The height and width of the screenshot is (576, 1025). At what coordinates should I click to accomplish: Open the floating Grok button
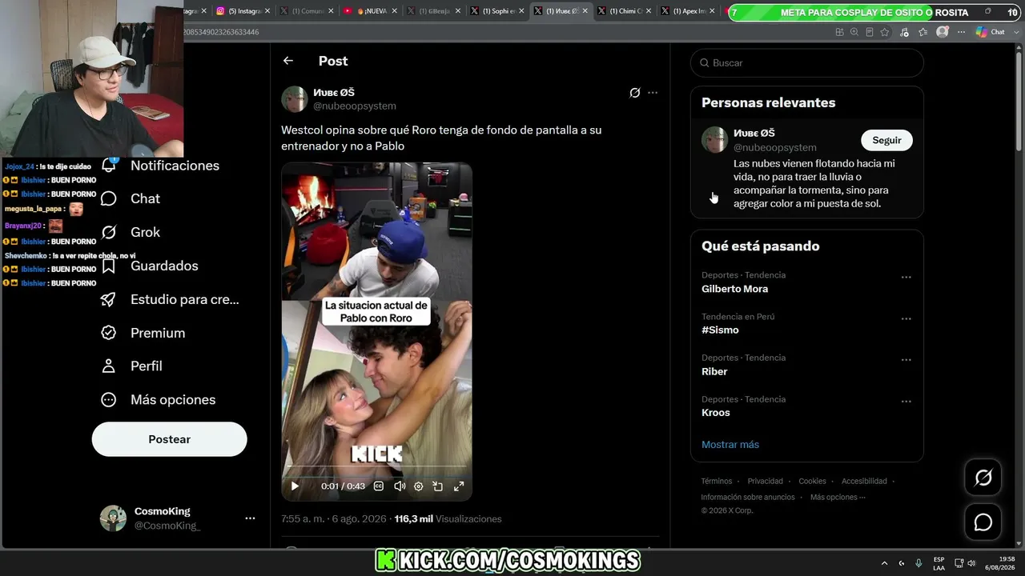(983, 478)
